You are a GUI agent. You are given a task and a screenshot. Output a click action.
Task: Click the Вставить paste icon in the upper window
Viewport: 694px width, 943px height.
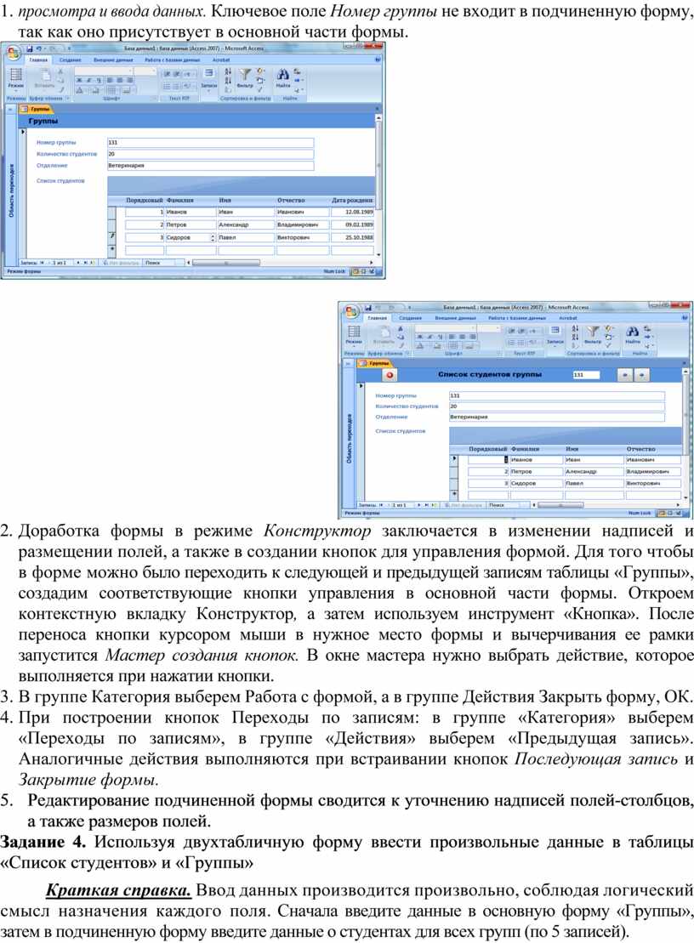(x=45, y=75)
